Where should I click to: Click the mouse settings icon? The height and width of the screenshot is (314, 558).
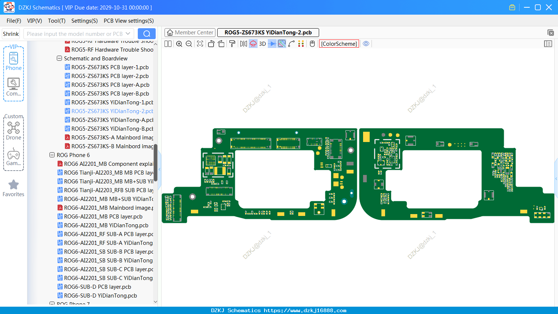313,44
